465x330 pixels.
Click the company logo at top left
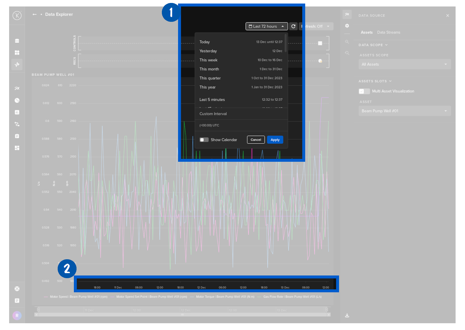coord(17,15)
